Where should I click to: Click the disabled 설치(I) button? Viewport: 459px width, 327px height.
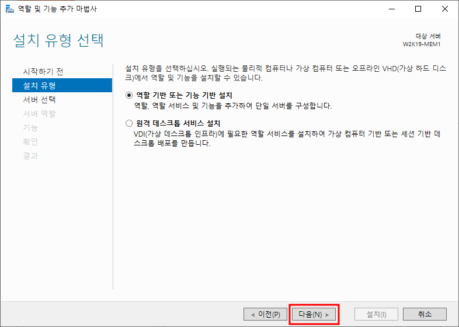(x=376, y=314)
